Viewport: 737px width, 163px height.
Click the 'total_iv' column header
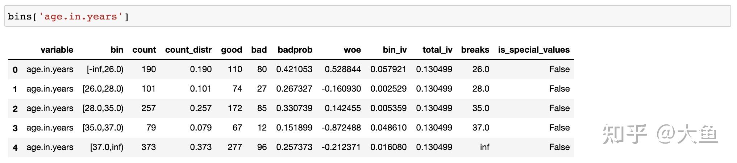[x=437, y=50]
